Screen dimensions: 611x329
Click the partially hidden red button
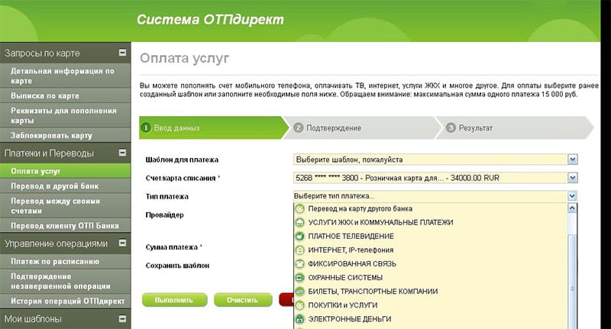pos(287,300)
